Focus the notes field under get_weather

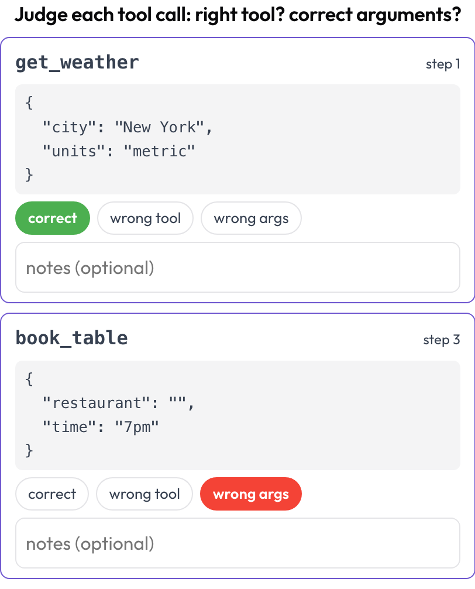click(x=237, y=268)
